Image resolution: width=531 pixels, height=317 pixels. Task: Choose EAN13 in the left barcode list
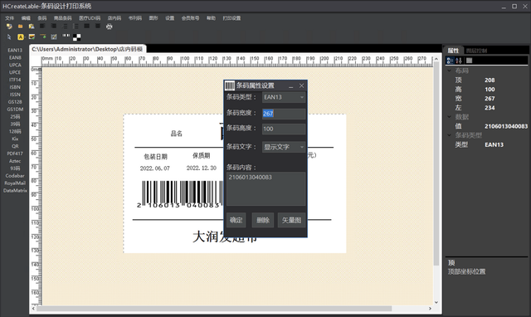15,50
